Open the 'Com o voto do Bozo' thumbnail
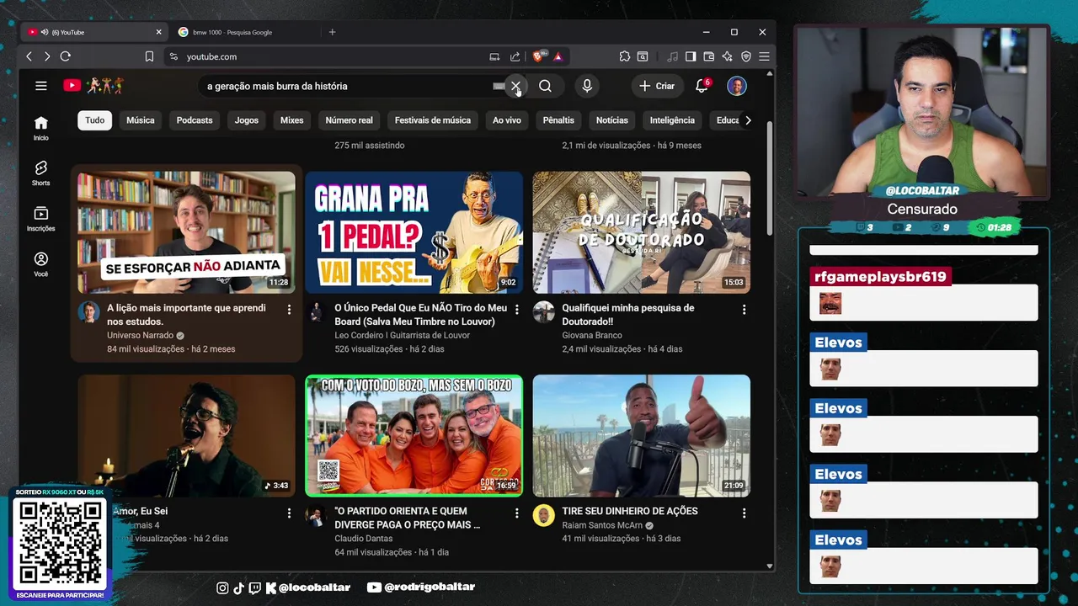1078x606 pixels. coord(414,435)
